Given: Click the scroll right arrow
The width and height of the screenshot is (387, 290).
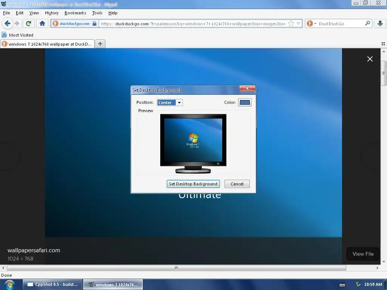Looking at the screenshot, I should [x=378, y=268].
